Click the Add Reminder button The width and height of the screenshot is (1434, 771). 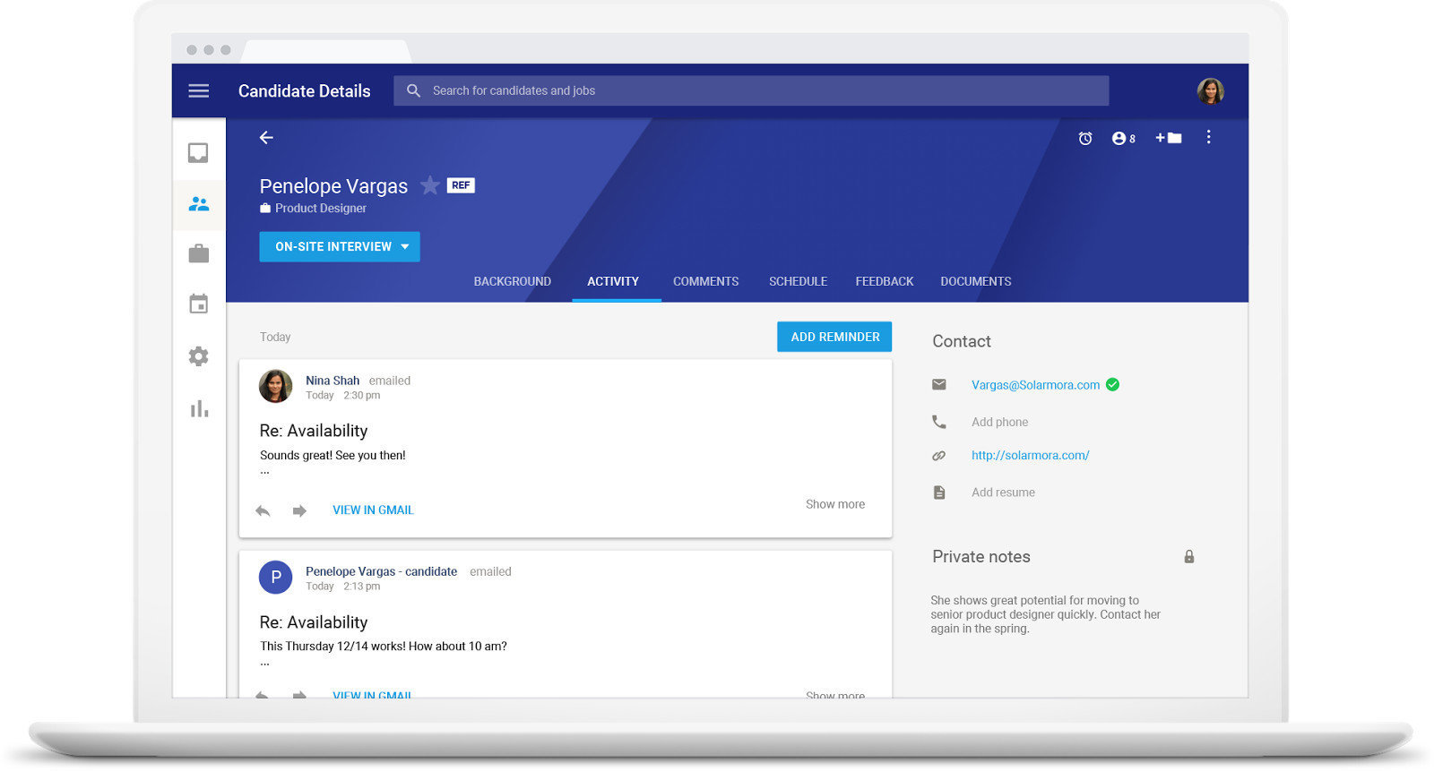pos(834,337)
